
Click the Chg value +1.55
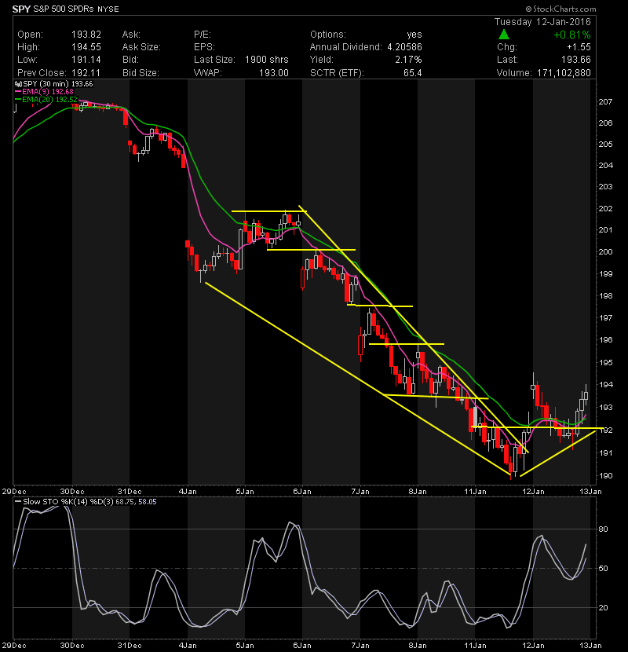(579, 47)
